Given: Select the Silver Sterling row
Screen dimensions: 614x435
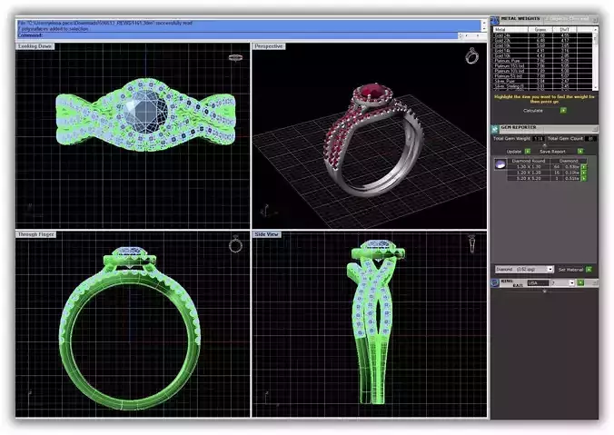Looking at the screenshot, I should [x=542, y=86].
